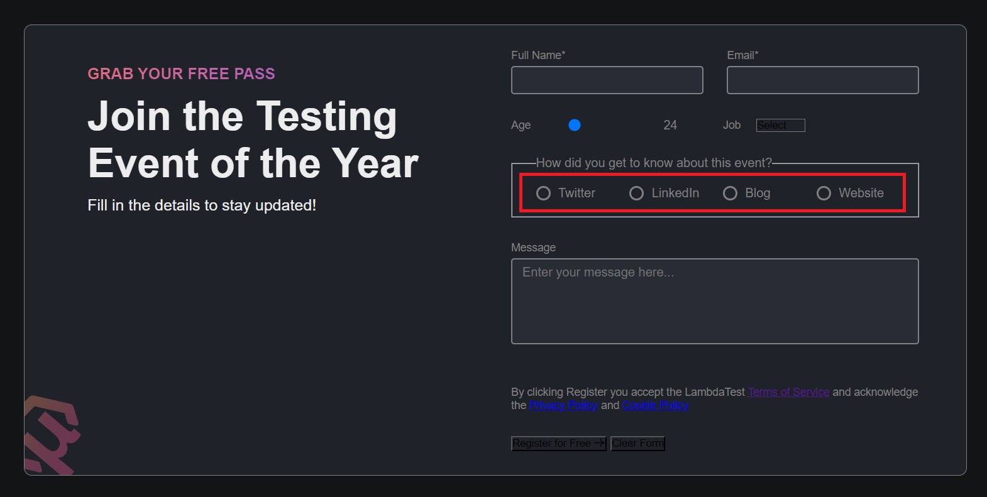Click the Age slider handle
Image resolution: width=987 pixels, height=497 pixels.
click(575, 125)
